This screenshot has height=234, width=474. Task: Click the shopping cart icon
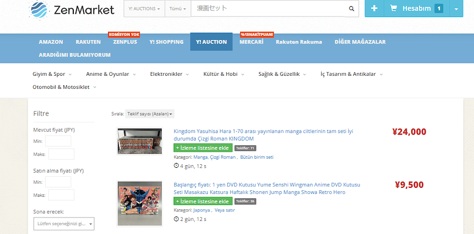tap(394, 9)
